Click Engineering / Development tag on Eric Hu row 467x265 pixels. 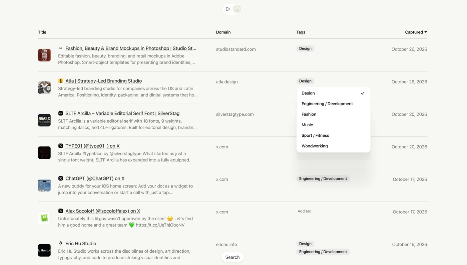323,252
